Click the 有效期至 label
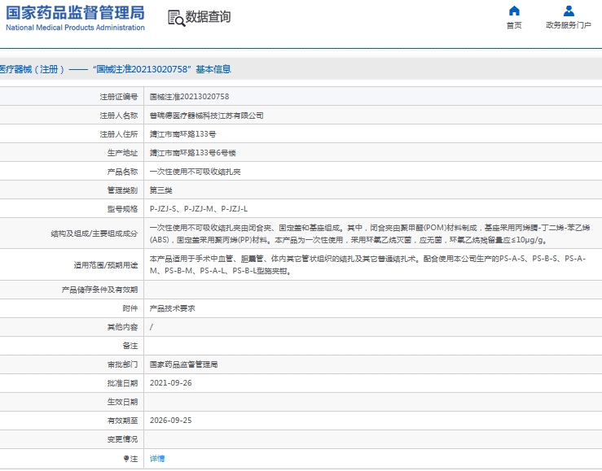602x471 pixels. pos(122,421)
